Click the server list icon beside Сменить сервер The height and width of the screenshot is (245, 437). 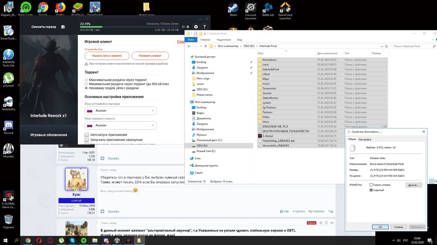click(x=64, y=27)
